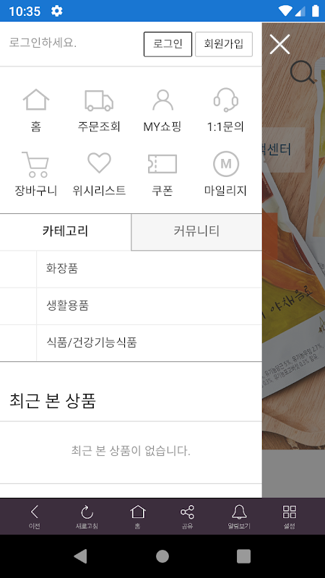Open MY쇼핑 person icon
This screenshot has height=578, width=325.
[x=162, y=100]
